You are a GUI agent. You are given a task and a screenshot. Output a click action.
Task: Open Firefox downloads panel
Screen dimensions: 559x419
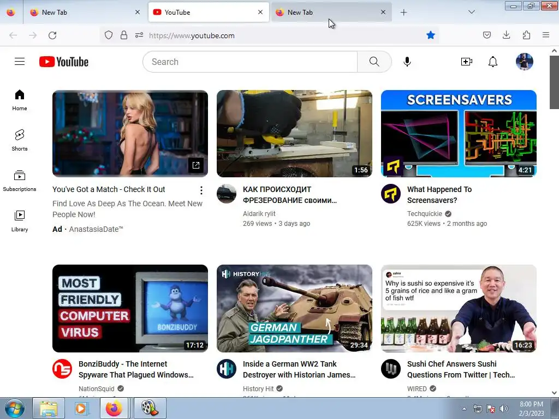506,35
